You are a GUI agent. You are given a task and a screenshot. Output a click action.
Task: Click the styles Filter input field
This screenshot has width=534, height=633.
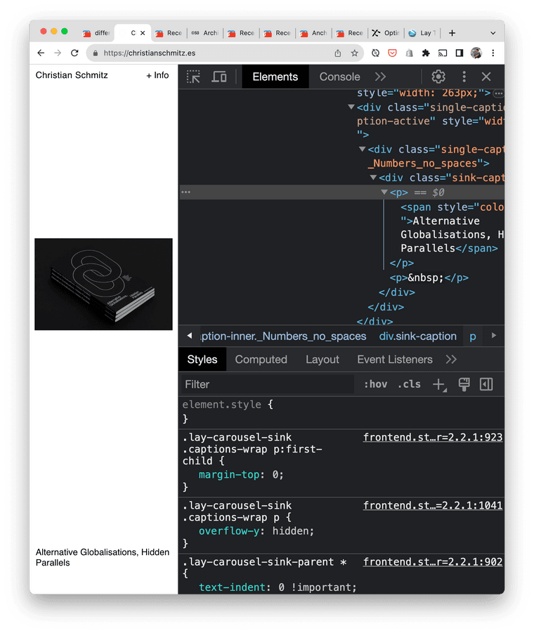tap(267, 384)
